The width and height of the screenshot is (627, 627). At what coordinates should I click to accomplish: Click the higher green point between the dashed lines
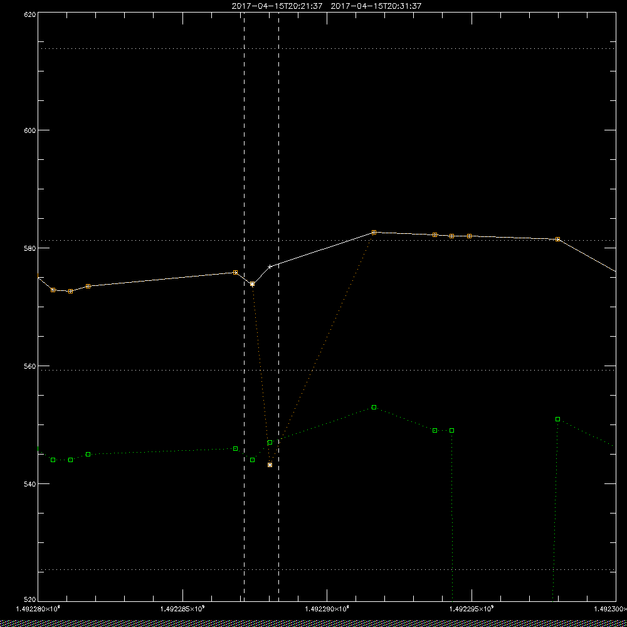click(x=270, y=442)
